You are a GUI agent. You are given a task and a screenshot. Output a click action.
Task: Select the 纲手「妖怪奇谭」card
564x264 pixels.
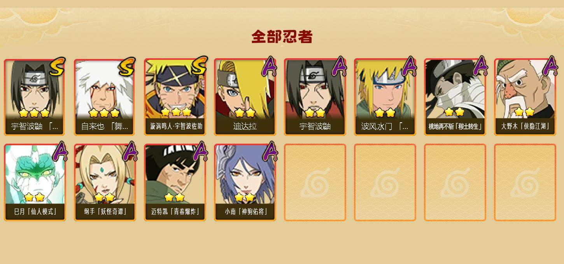click(105, 182)
